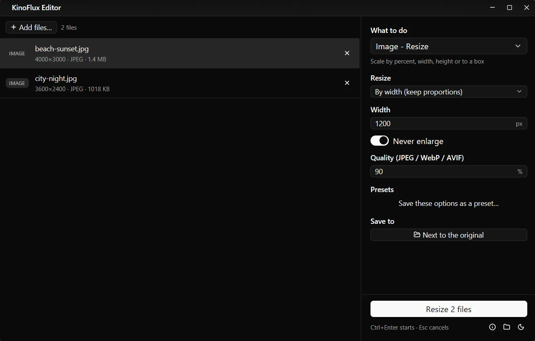Click the Scale by percent description text
This screenshot has height=341, width=535.
click(x=427, y=61)
